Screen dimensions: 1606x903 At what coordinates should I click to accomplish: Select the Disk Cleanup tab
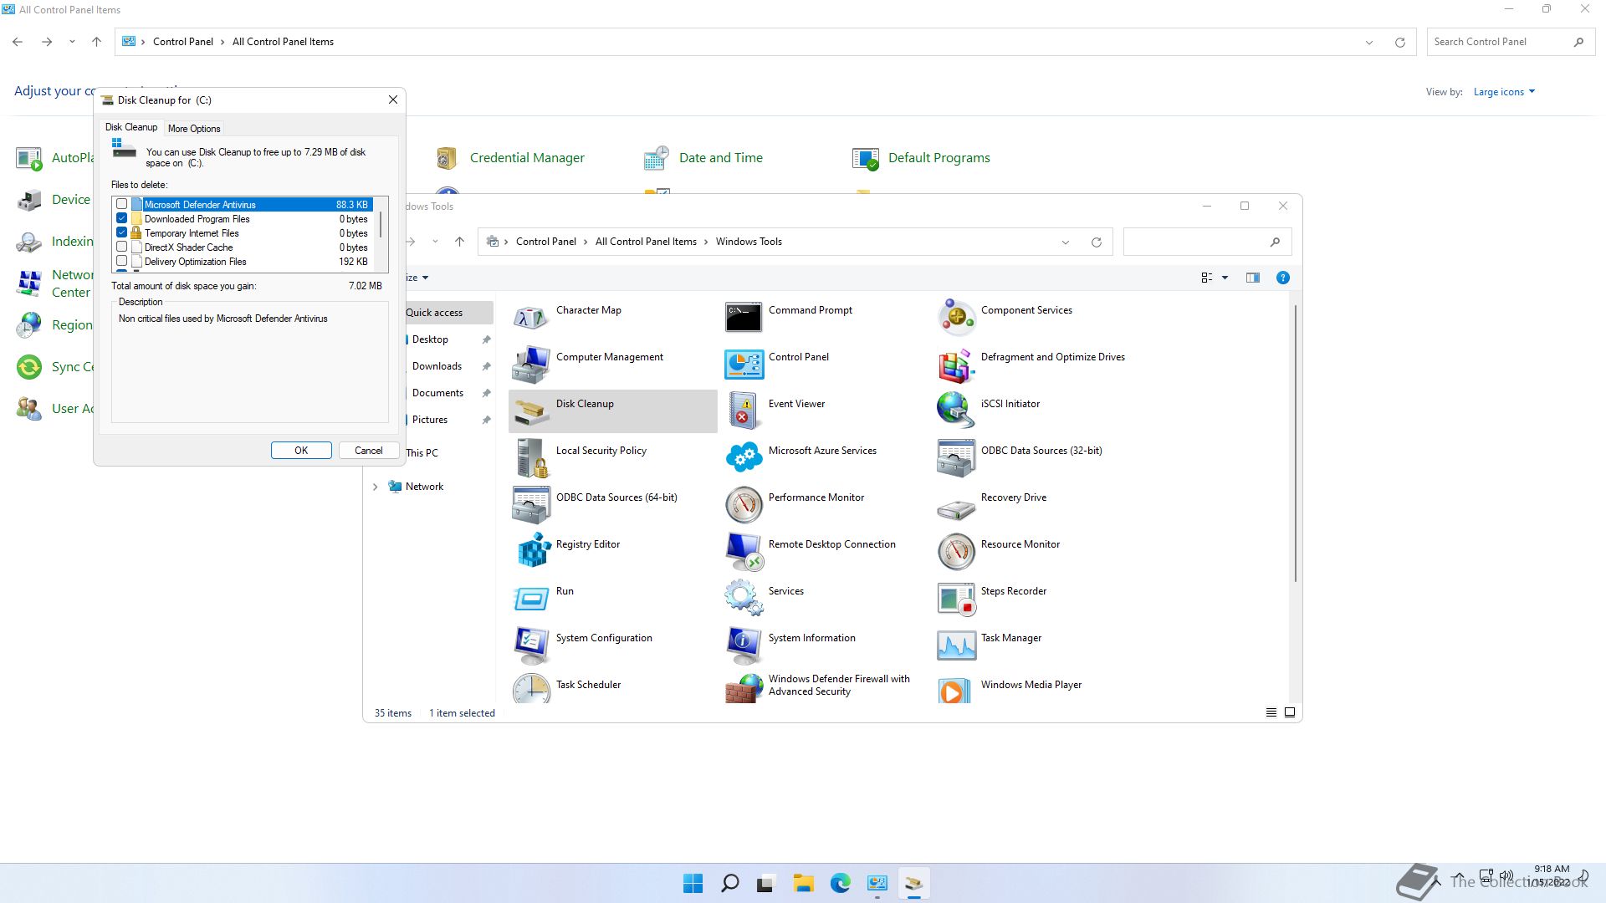click(x=131, y=127)
